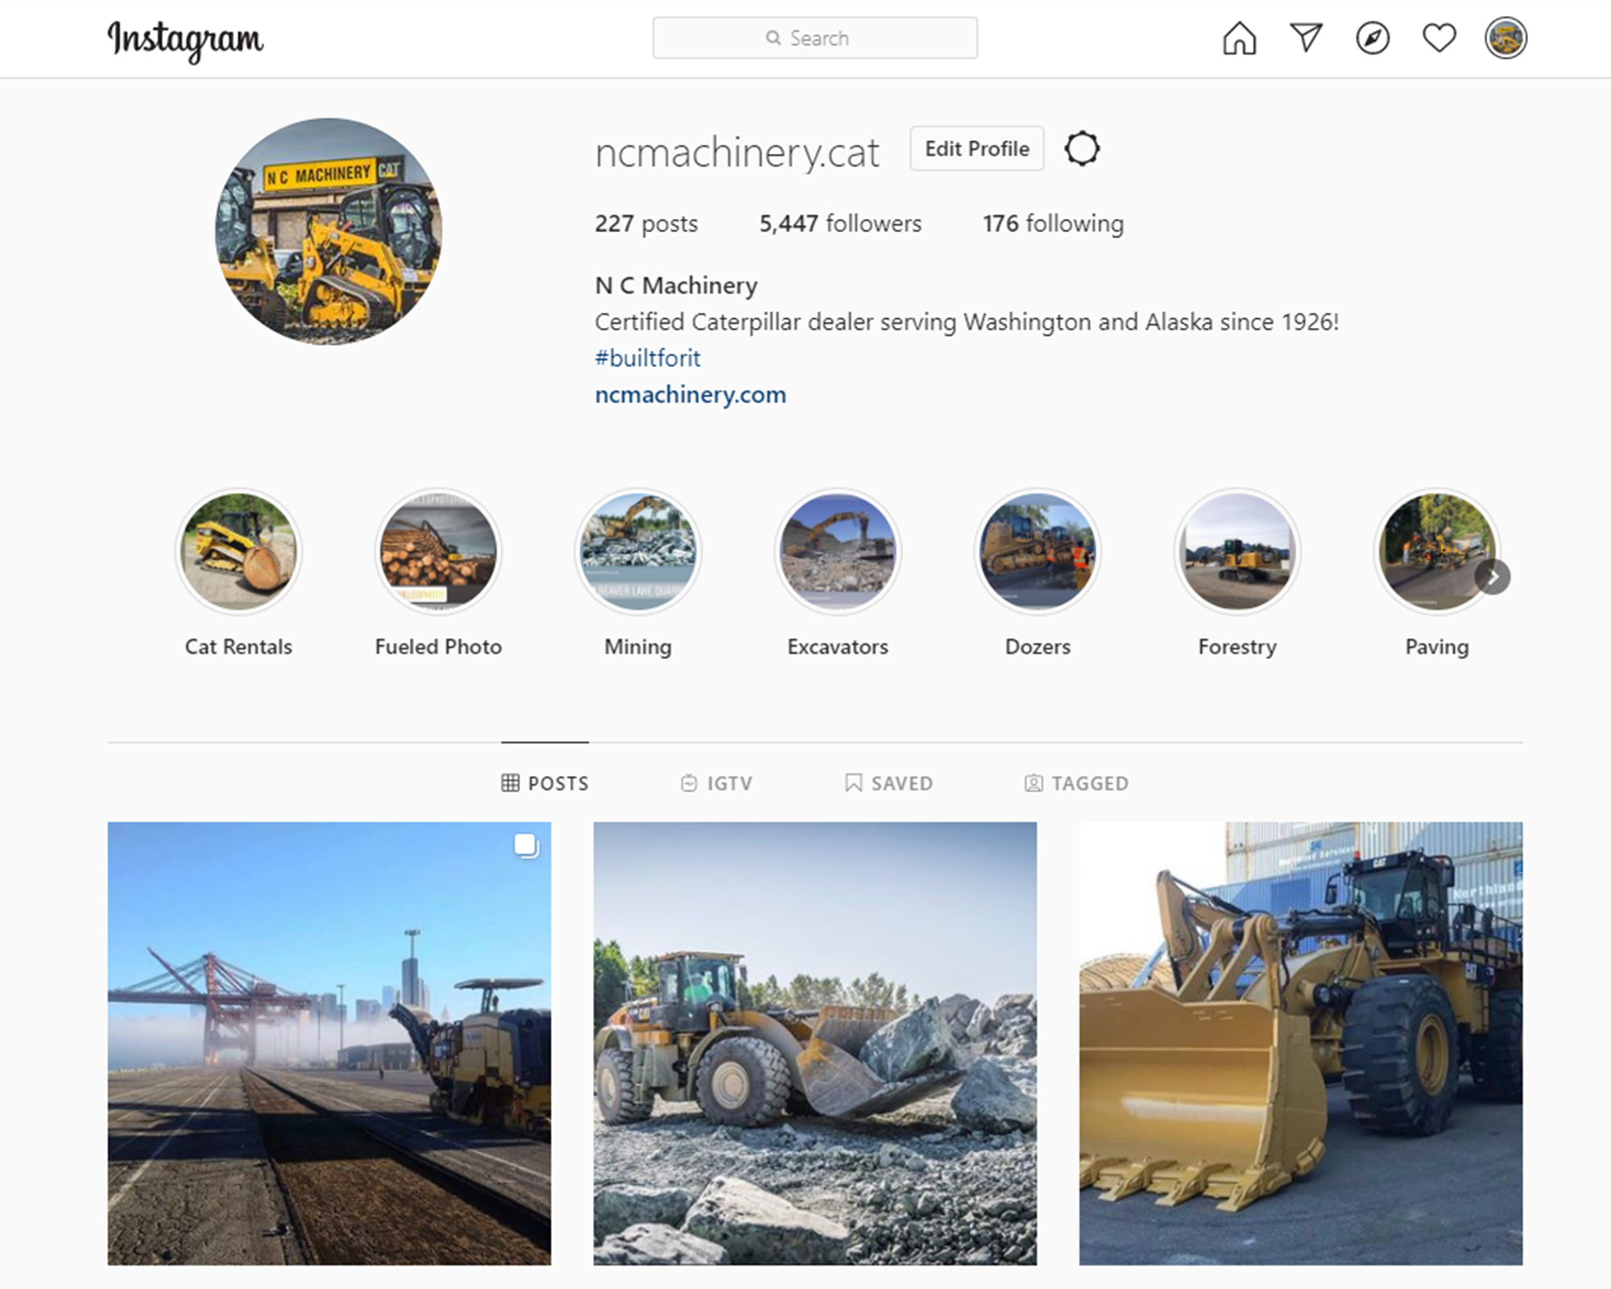
Task: Open the Mining highlight
Action: click(638, 552)
